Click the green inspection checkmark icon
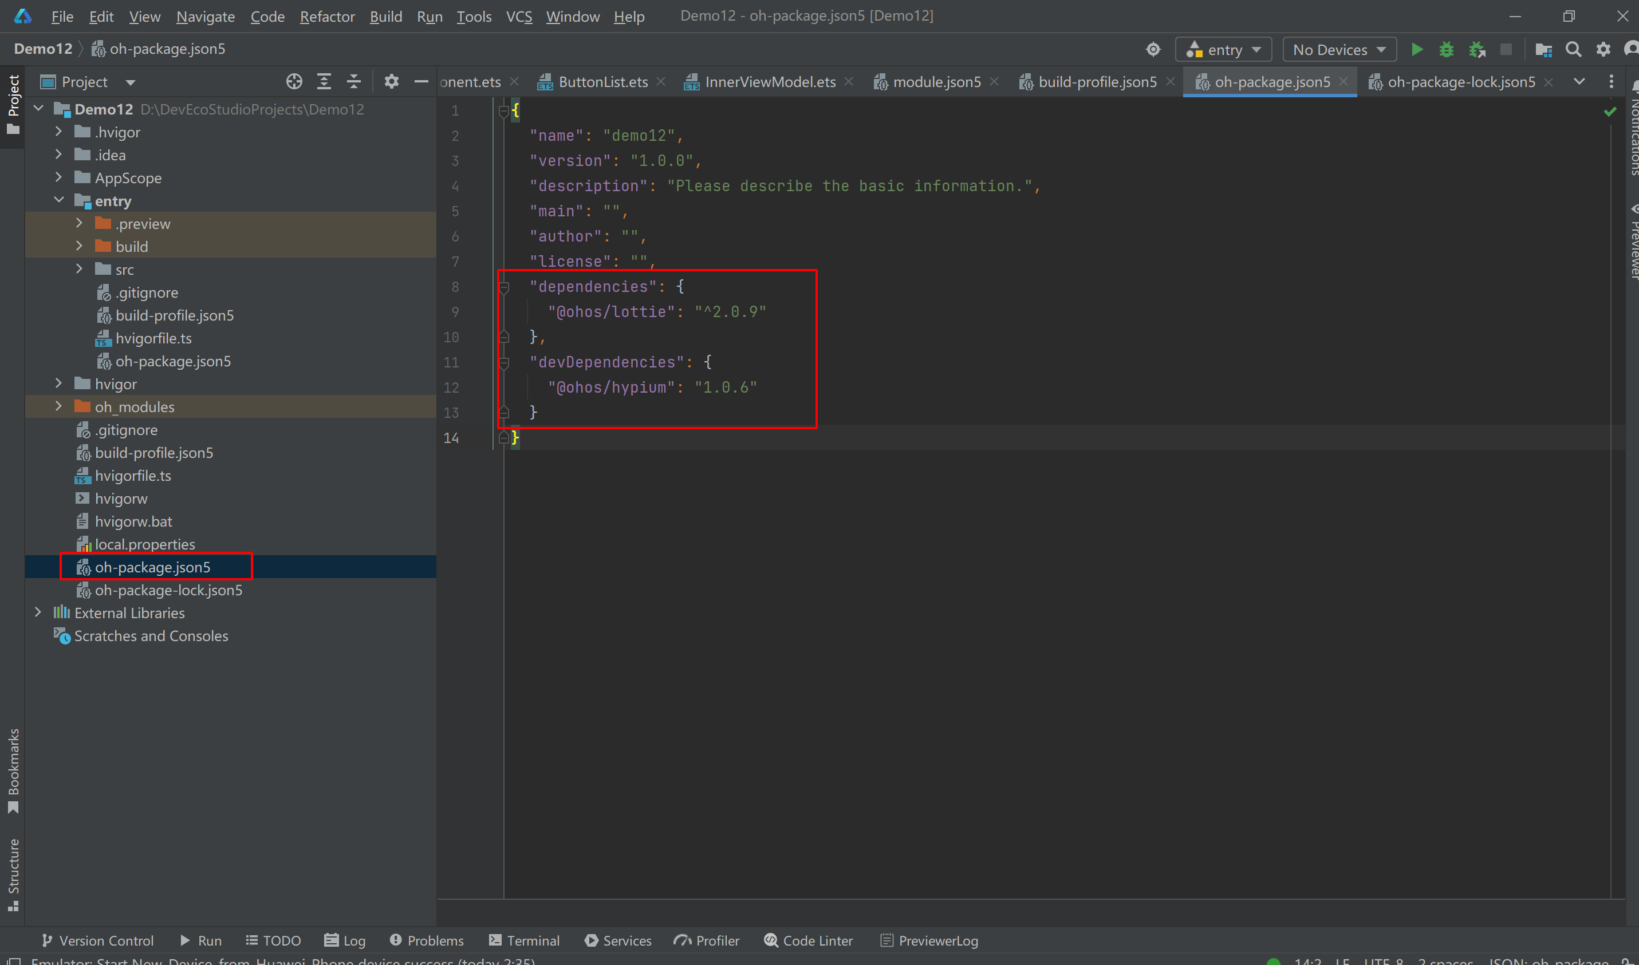Image resolution: width=1639 pixels, height=965 pixels. pos(1610,111)
